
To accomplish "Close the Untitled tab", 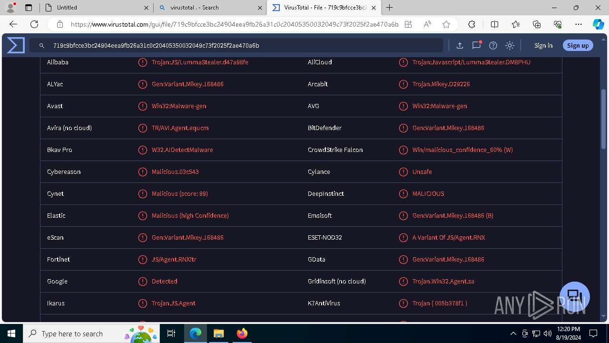I will tap(146, 8).
